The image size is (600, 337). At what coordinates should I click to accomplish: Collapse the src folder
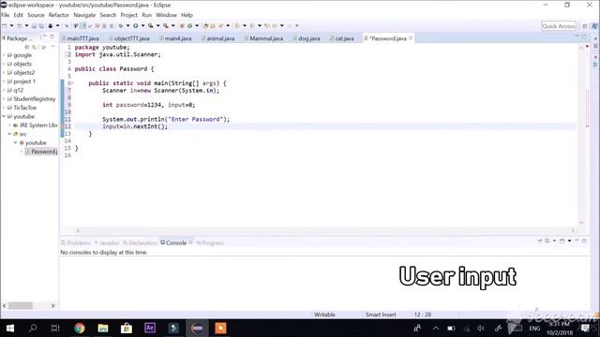coord(9,134)
